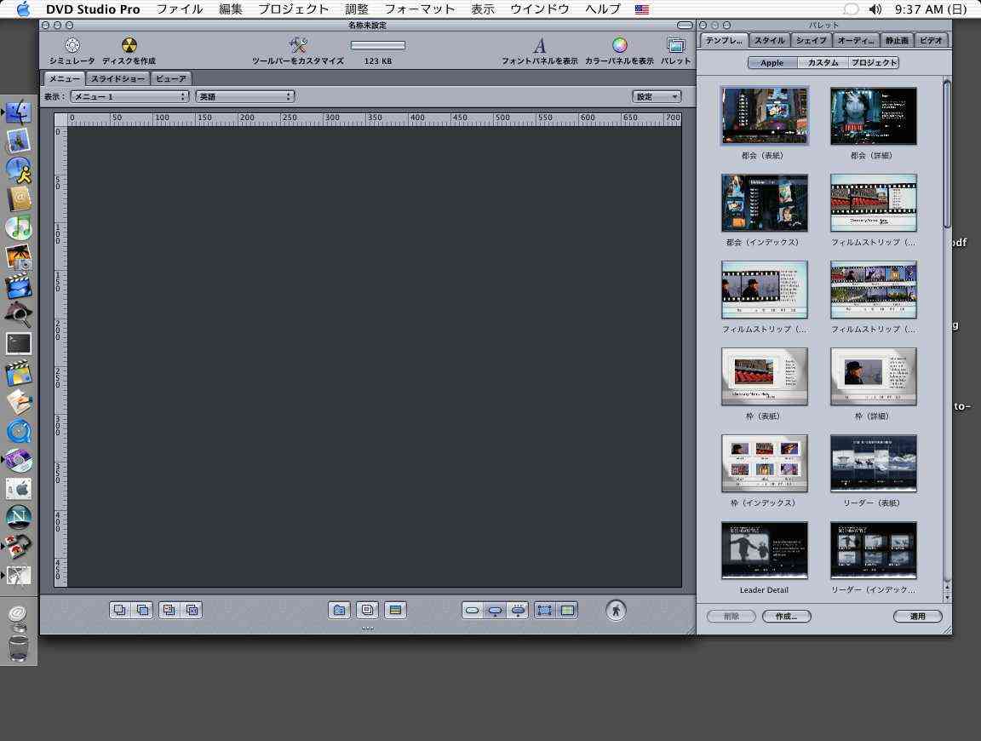The width and height of the screenshot is (981, 741).
Task: Select the プロジェクト (Project) templates segment
Action: click(x=874, y=62)
